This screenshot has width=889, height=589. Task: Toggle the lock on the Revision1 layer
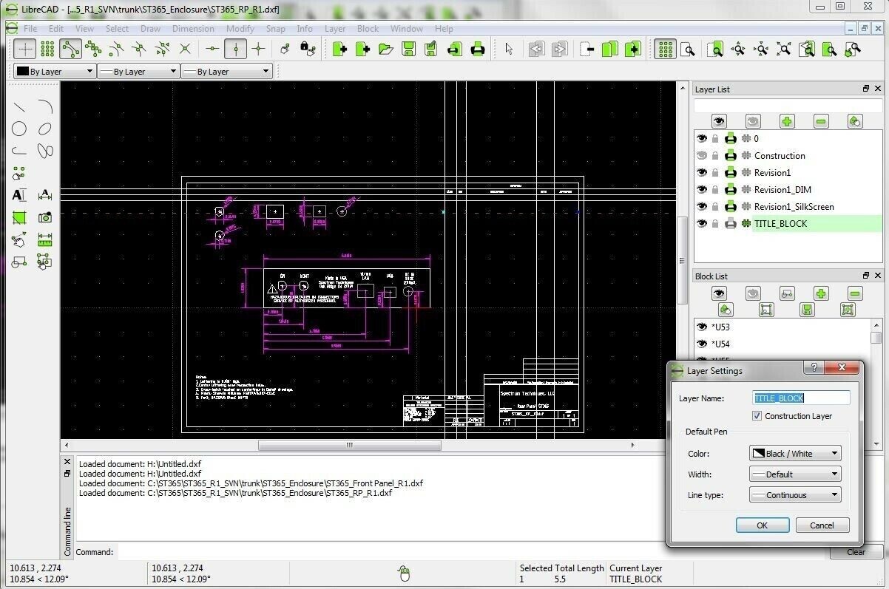click(715, 172)
